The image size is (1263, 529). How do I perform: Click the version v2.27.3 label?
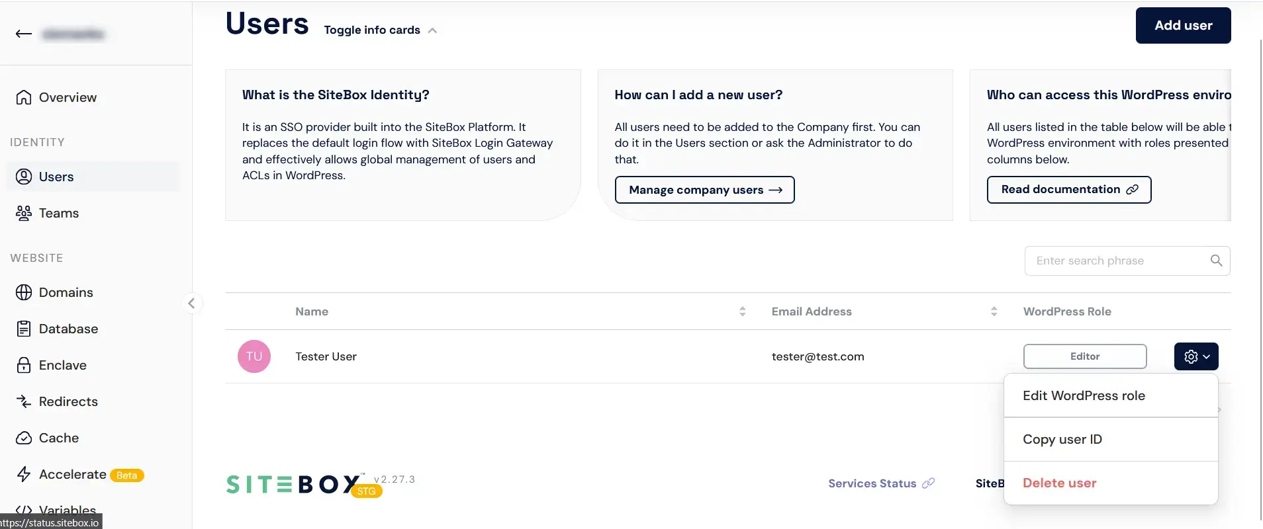pyautogui.click(x=395, y=479)
